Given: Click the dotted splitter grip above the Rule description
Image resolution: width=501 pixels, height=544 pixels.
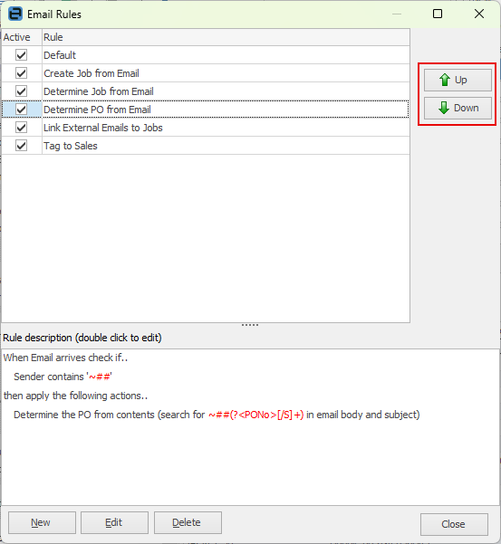Looking at the screenshot, I should [x=250, y=325].
